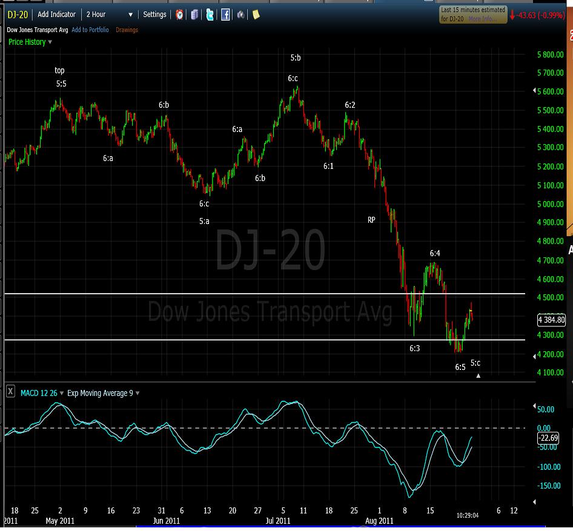The height and width of the screenshot is (531, 573).
Task: Click the '5:a' annotation label
Action: [x=204, y=221]
